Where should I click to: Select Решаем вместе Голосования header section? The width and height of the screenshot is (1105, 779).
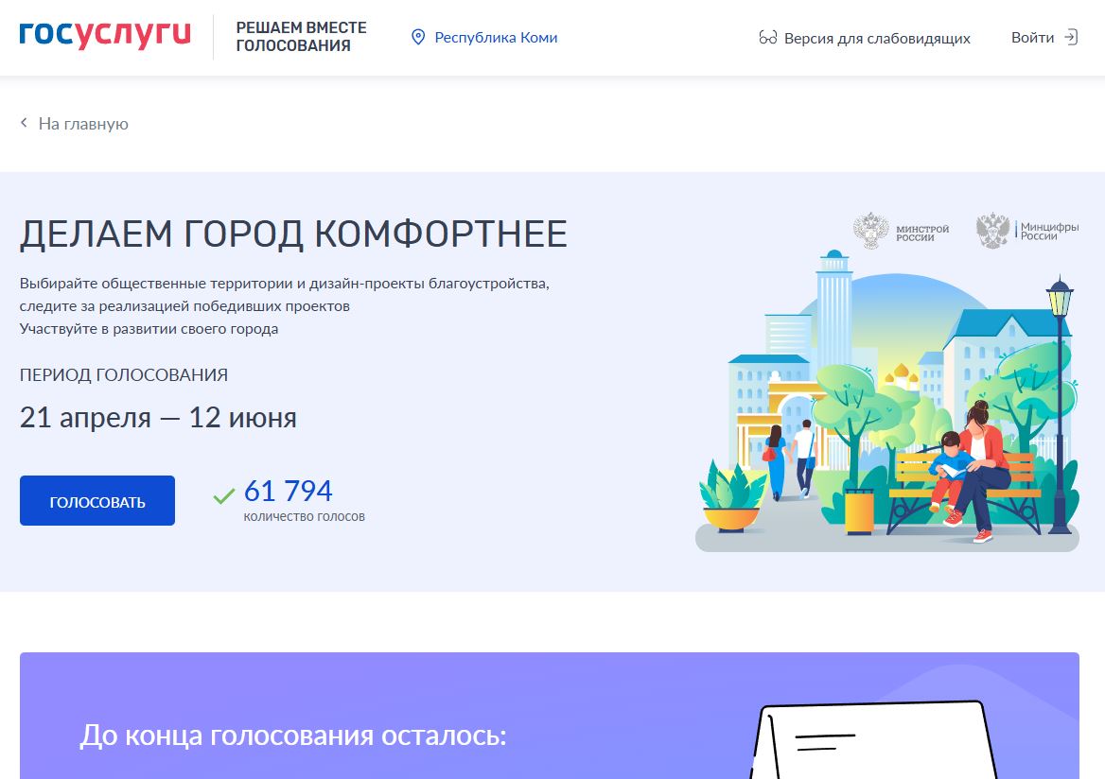coord(300,37)
